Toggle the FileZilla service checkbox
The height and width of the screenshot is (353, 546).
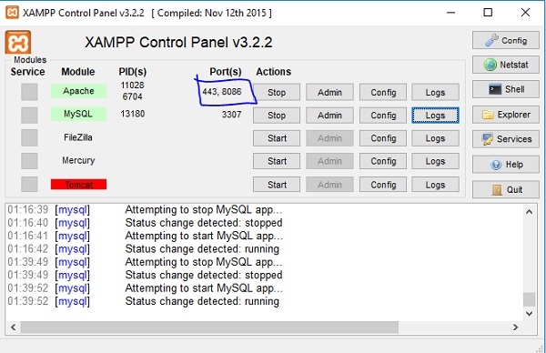[29, 138]
